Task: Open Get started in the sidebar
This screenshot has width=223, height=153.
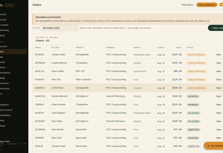Action: click(13, 25)
